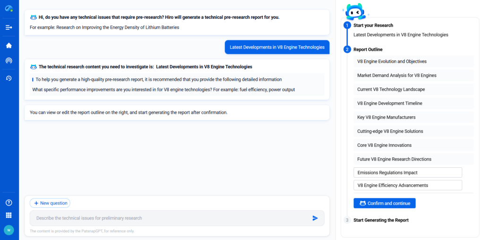Open the apps grid icon
484x240 pixels.
click(x=9, y=215)
